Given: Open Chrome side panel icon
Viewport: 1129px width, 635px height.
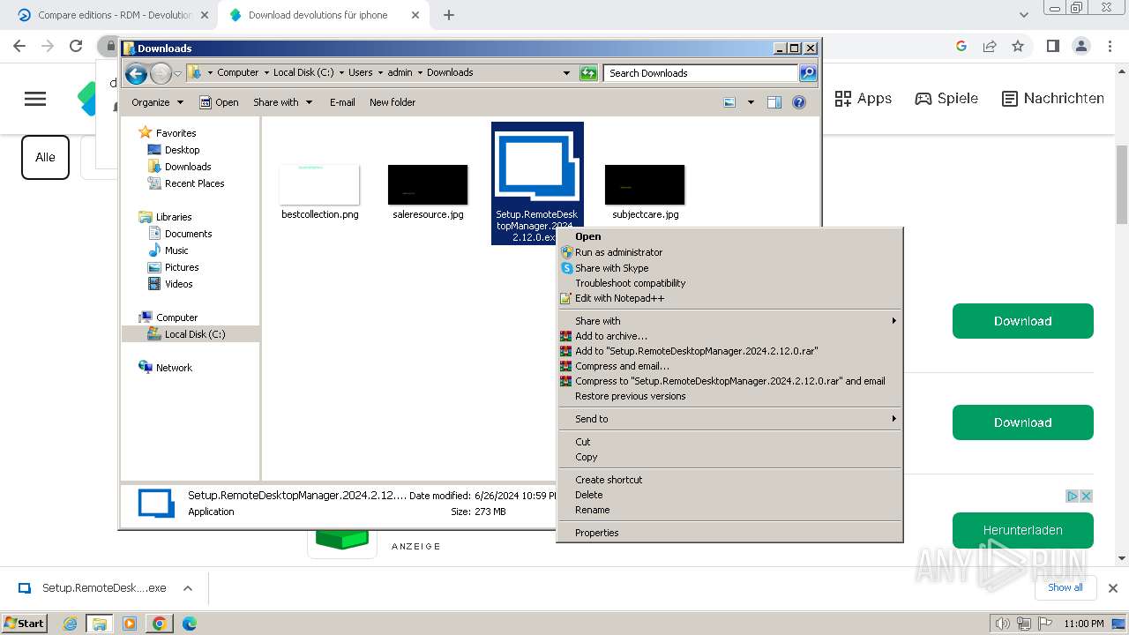Looking at the screenshot, I should (x=1052, y=46).
